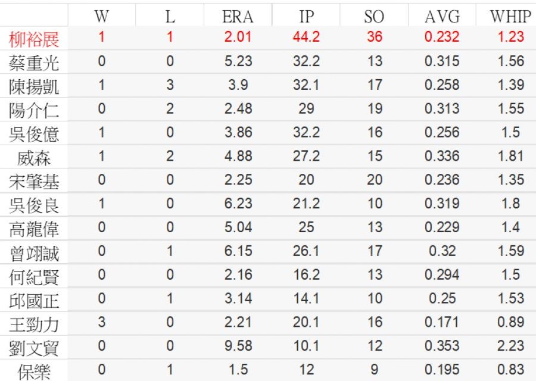Click player name 蔡重光
This screenshot has height=381, width=536.
point(34,63)
